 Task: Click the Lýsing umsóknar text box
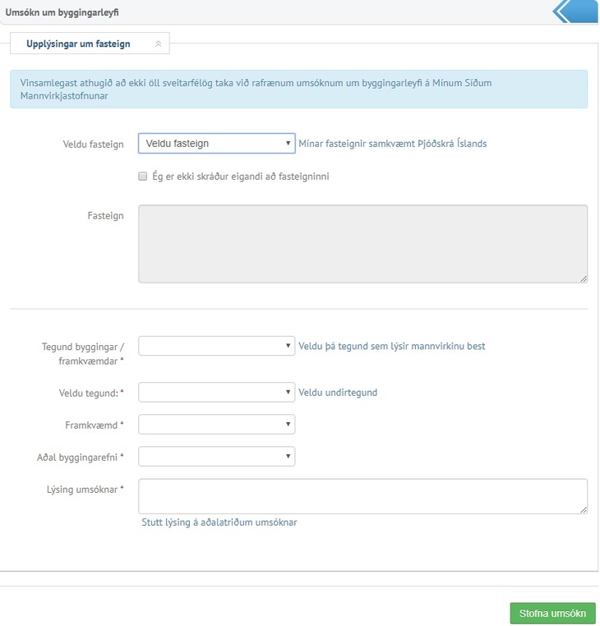[362, 496]
